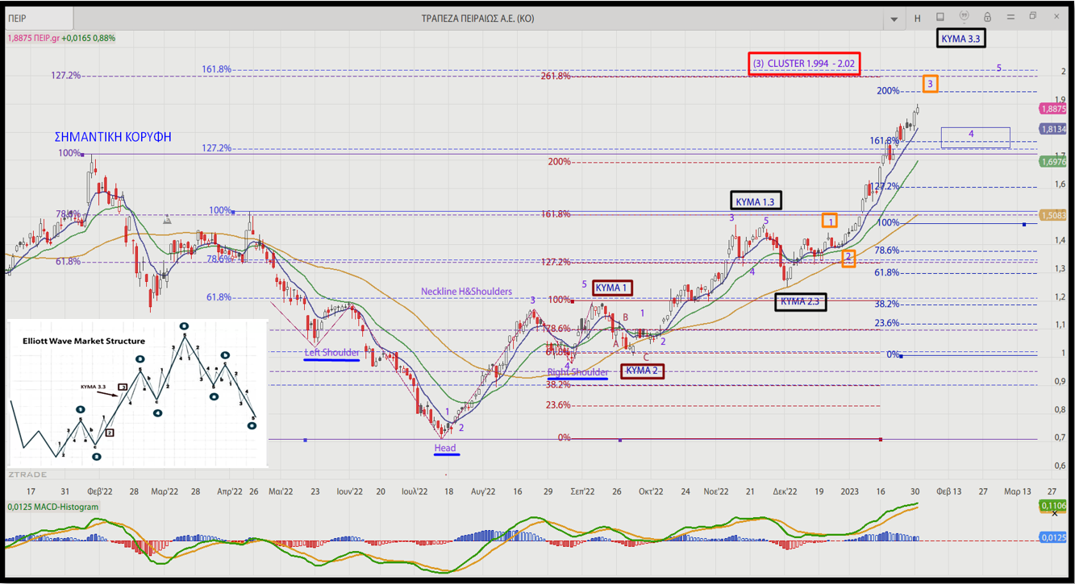The width and height of the screenshot is (1075, 584).
Task: Select the ΚΥΜΑ 1 annotation
Action: coord(613,288)
